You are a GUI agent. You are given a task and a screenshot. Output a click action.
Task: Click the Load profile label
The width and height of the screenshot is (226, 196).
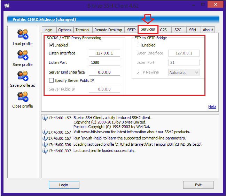coord(23,44)
